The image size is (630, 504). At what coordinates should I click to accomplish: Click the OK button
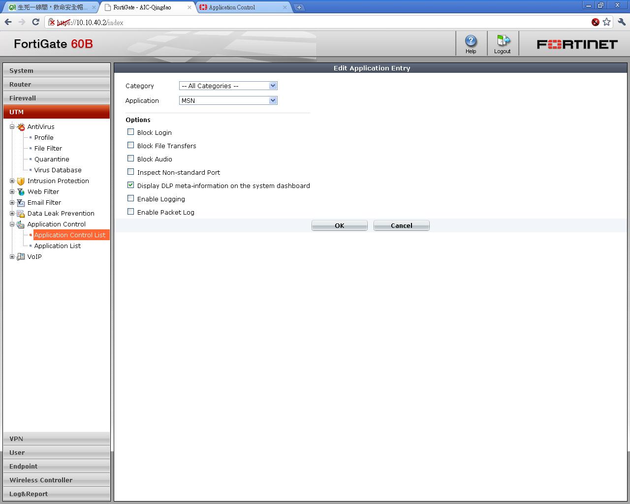click(x=340, y=225)
